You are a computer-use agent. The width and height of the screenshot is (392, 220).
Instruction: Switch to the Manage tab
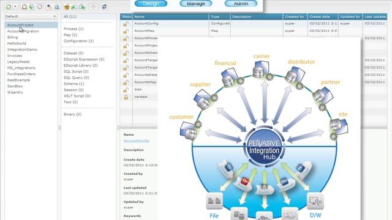(196, 3)
